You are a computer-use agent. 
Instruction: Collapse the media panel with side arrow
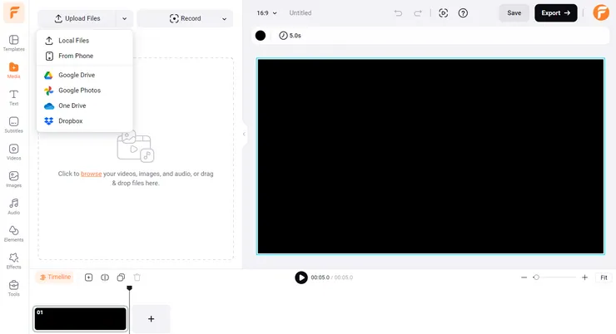244,134
